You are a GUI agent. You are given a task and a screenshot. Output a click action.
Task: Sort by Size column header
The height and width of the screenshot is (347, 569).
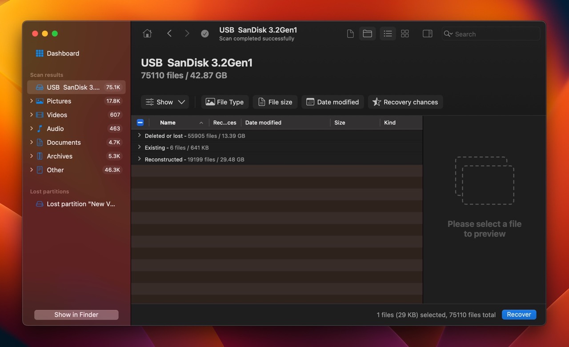[x=355, y=123]
